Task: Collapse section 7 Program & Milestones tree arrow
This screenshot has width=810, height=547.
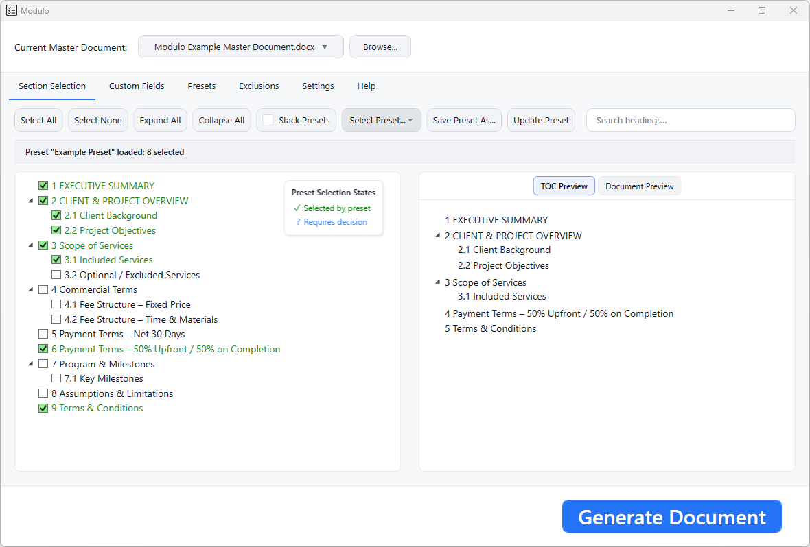Action: (x=31, y=364)
